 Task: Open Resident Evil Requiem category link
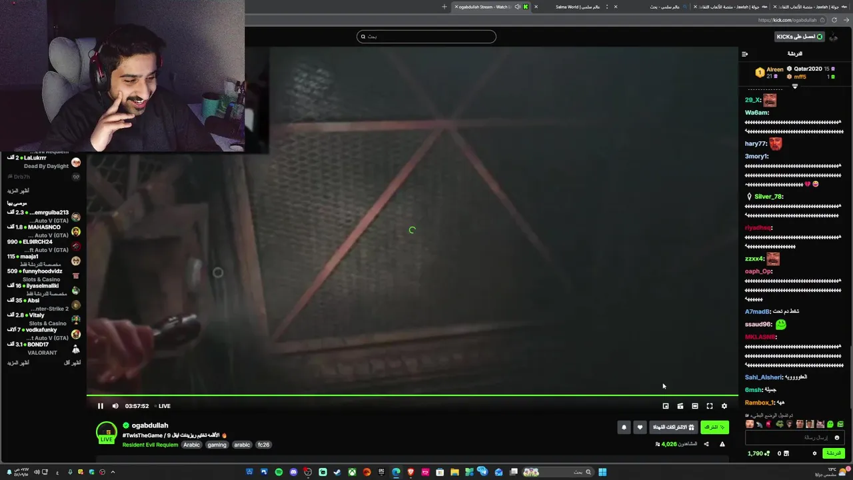point(150,445)
